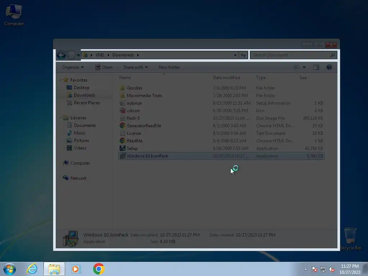Sort by the Name column header
This screenshot has height=276, width=368.
click(x=125, y=78)
